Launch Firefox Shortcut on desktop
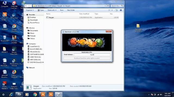The height and width of the screenshot is (97, 174). (14, 74)
